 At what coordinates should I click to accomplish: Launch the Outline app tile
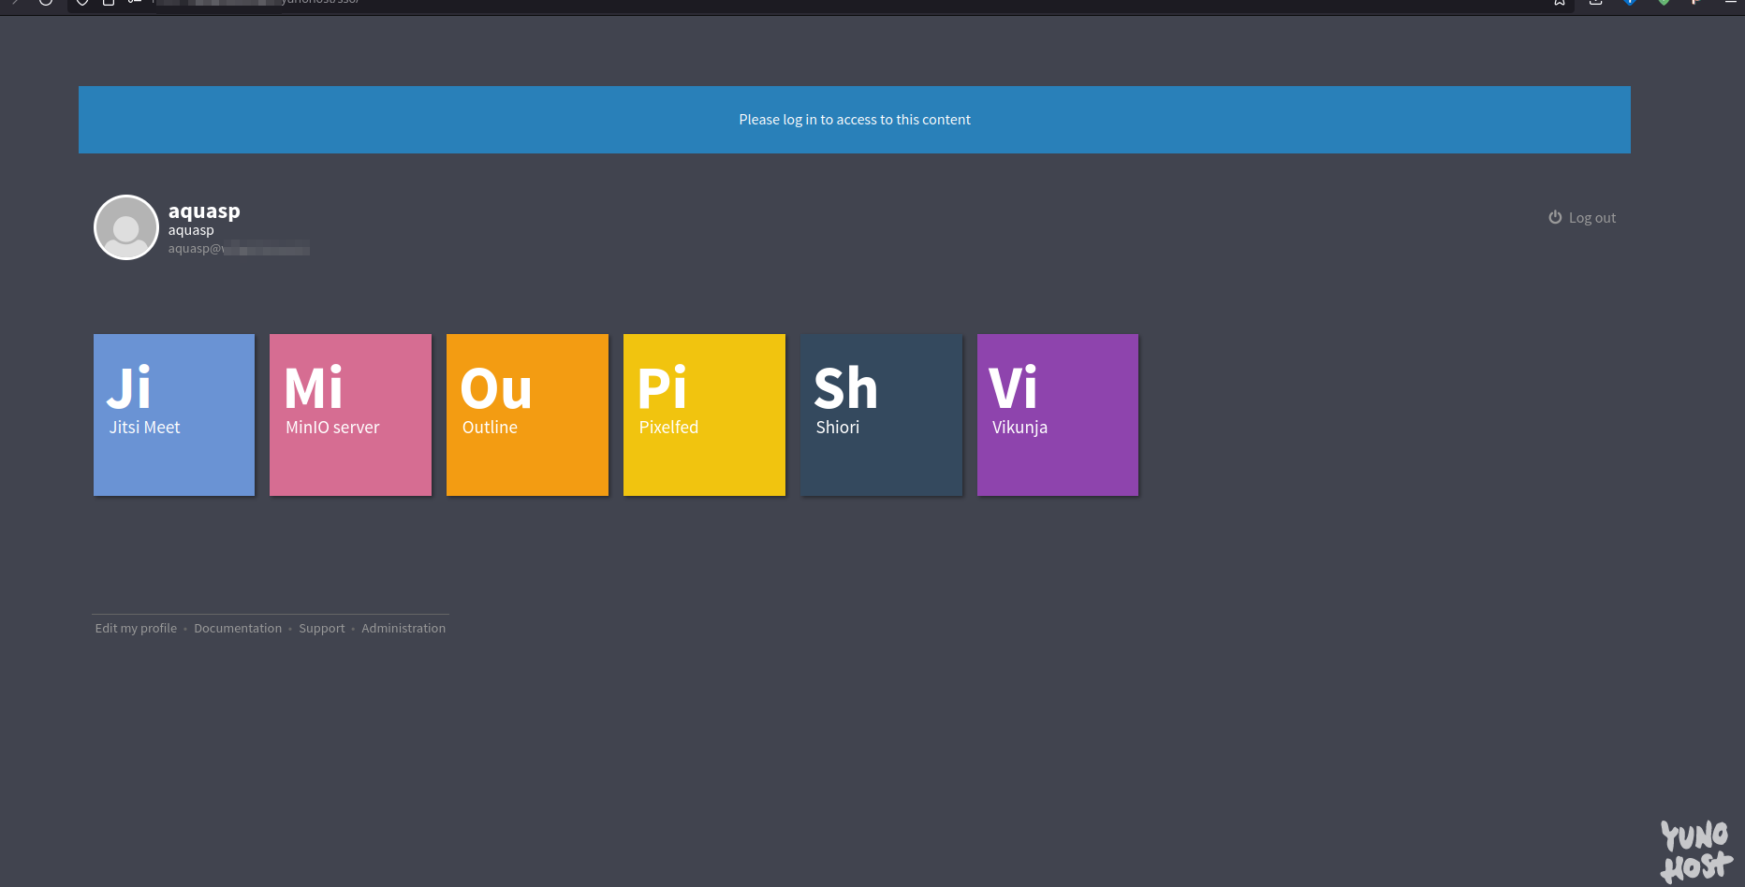(x=527, y=414)
